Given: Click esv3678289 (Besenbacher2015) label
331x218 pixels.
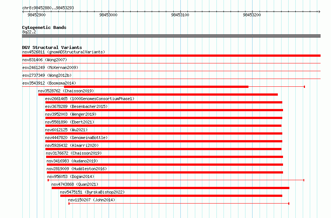Looking at the screenshot, I should point(76,106).
